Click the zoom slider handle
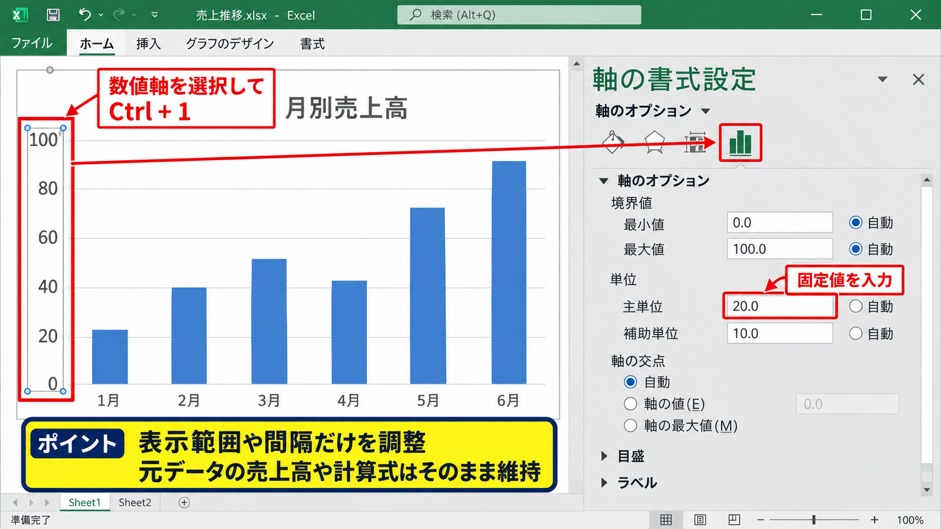This screenshot has width=941, height=529. pos(814,520)
